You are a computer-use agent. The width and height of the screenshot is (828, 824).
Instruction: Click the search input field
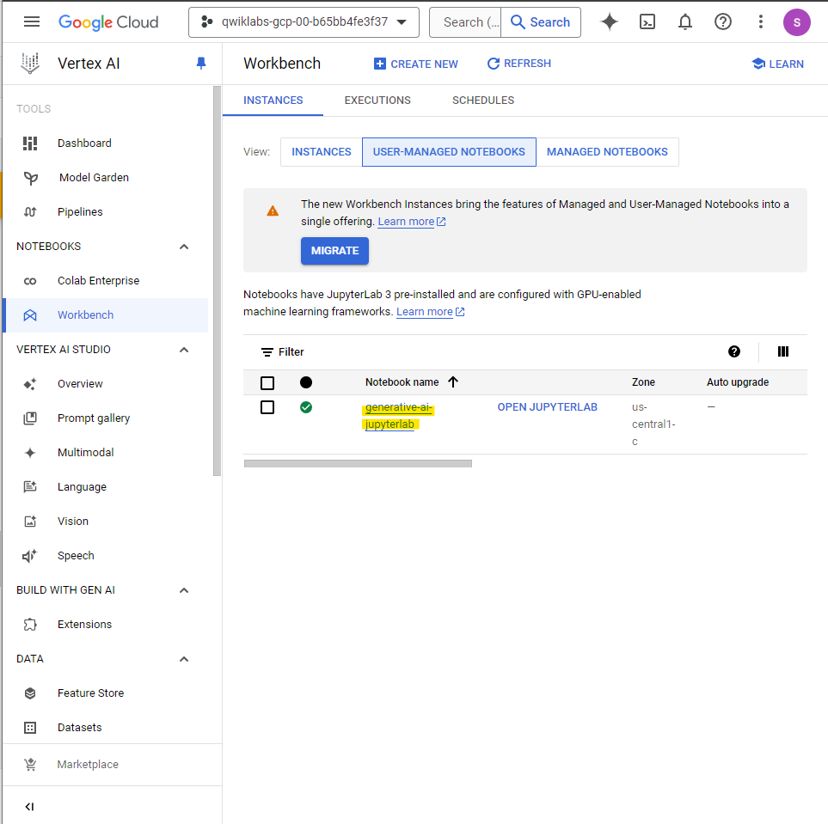pos(465,22)
